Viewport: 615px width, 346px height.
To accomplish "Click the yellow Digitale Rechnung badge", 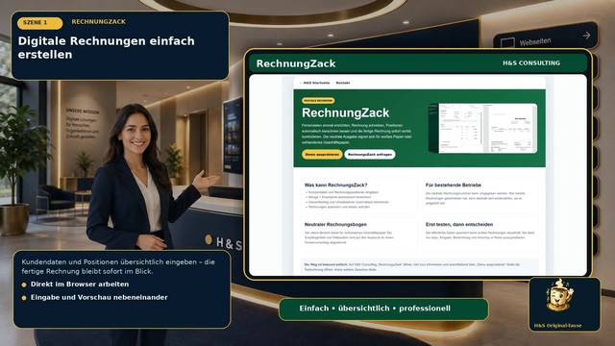I will [x=318, y=101].
